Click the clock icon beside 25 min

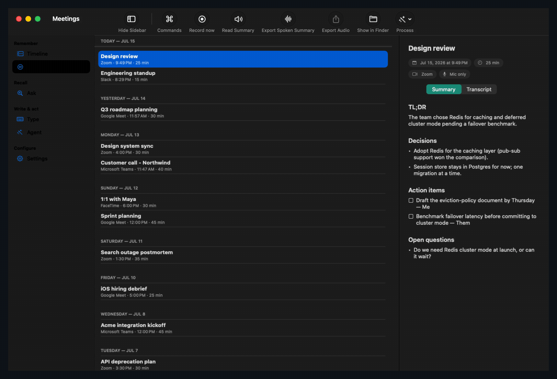tap(480, 63)
